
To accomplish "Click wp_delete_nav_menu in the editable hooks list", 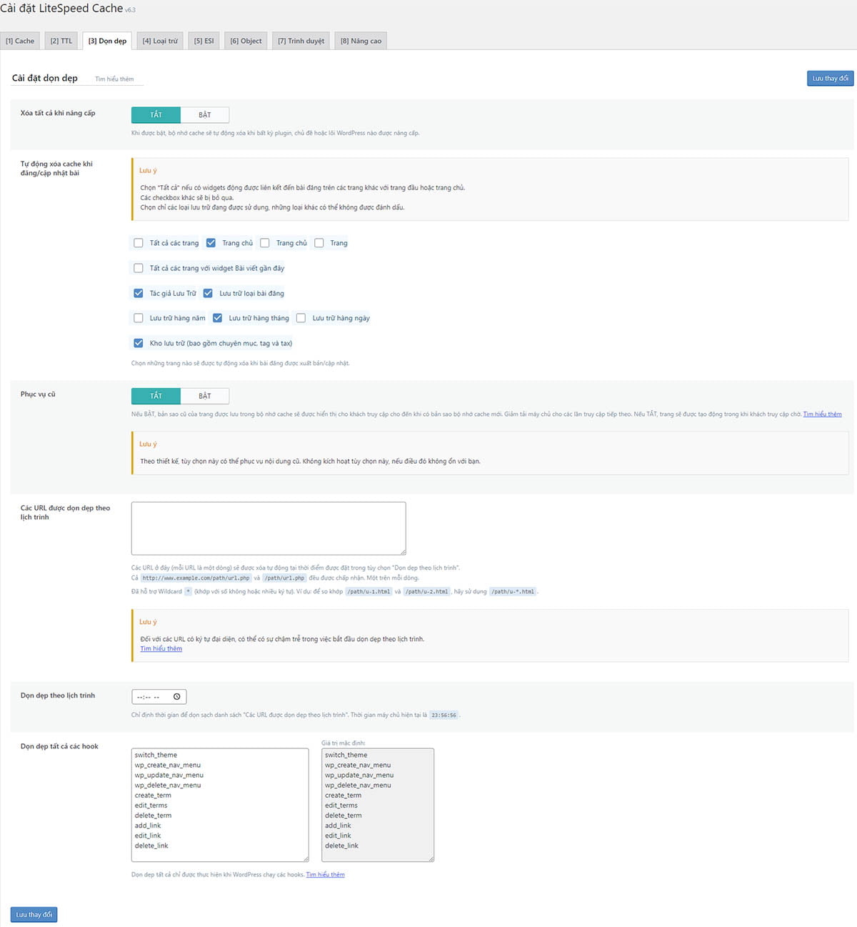I will pos(168,785).
